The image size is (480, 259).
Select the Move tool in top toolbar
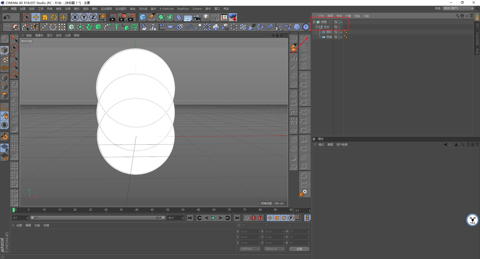(x=36, y=17)
